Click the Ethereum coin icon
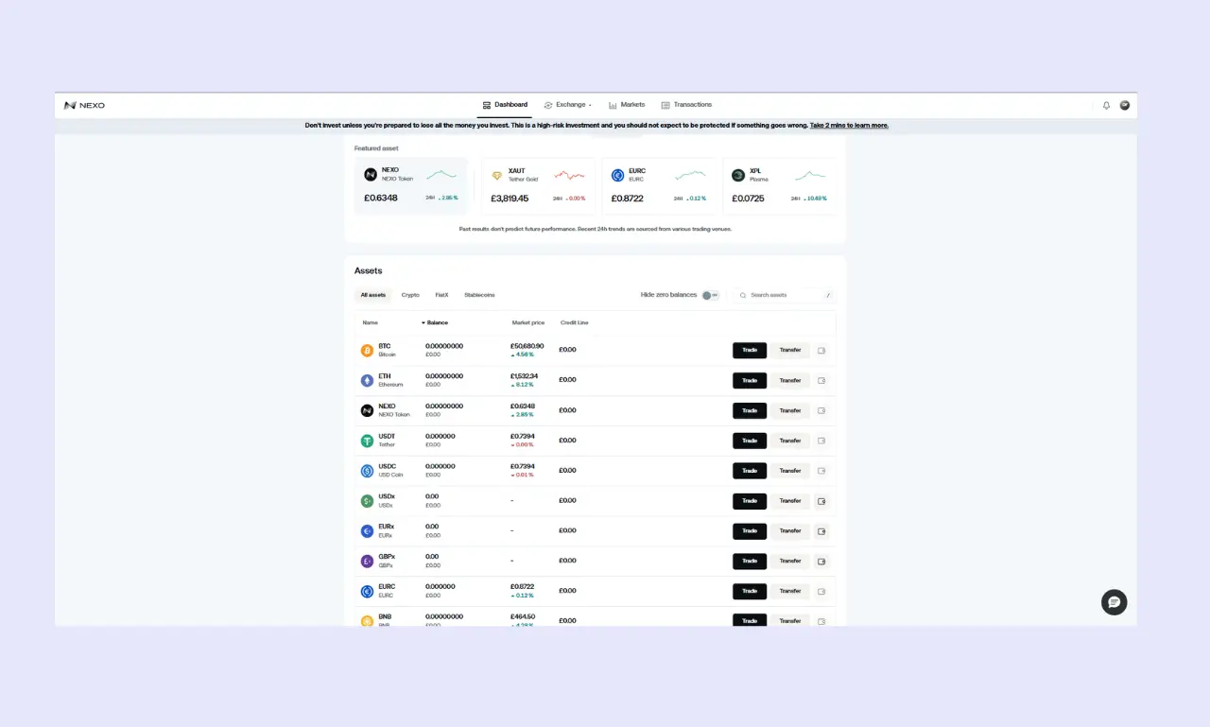The height and width of the screenshot is (727, 1210). coord(367,381)
